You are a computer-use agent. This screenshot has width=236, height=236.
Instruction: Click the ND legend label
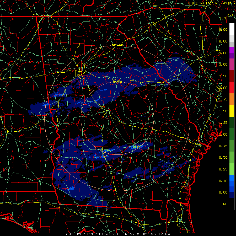pyautogui.click(x=225, y=204)
